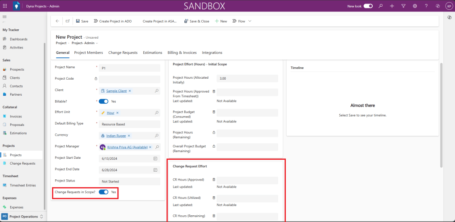Image resolution: width=455 pixels, height=222 pixels.
Task: Expand the Flow dropdown chevron
Action: 250,21
